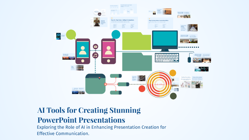Open the 'Step-by-Step Demo: Generating Slides' slide
Screen dimensions: 249x140
click(160, 23)
